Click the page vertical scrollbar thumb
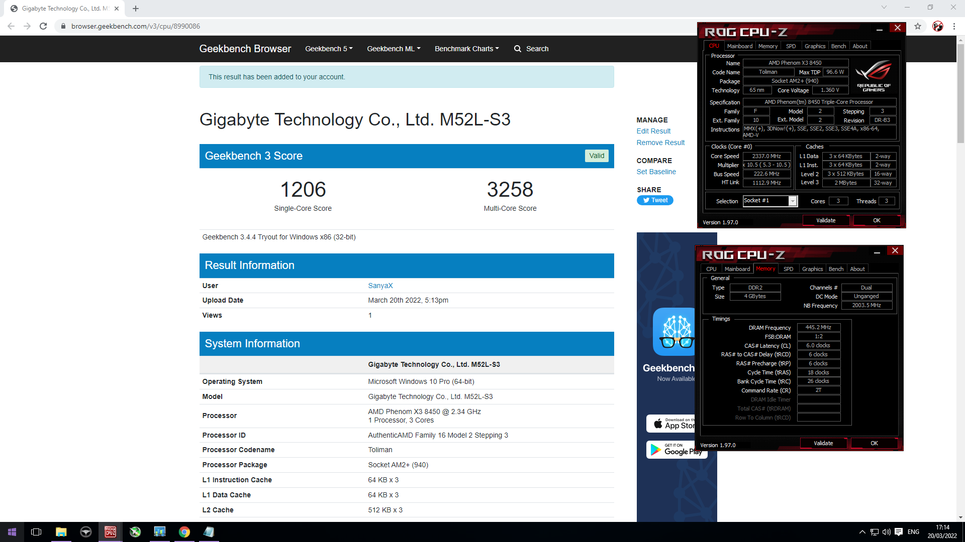The width and height of the screenshot is (965, 542). coord(960,93)
